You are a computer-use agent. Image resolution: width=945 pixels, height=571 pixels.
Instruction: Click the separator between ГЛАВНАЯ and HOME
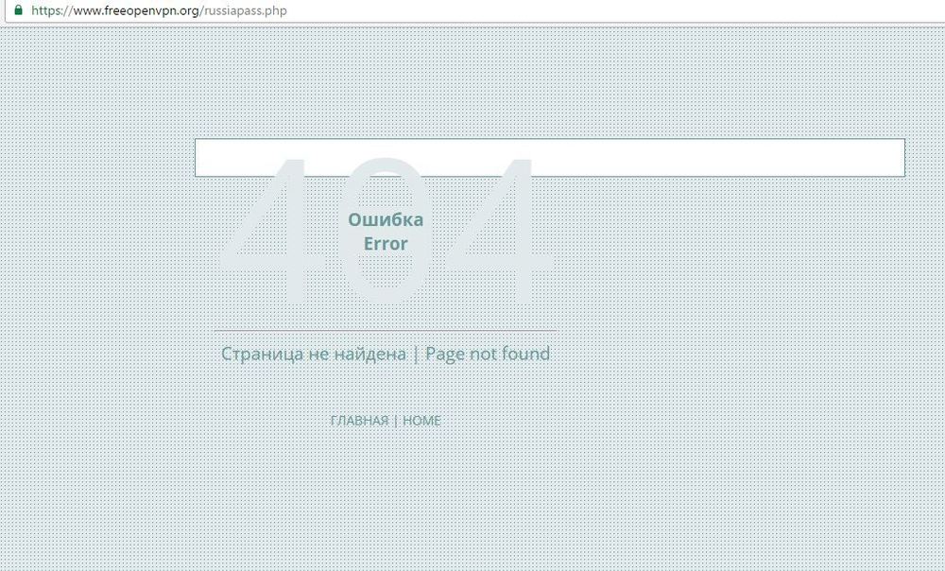(x=395, y=421)
